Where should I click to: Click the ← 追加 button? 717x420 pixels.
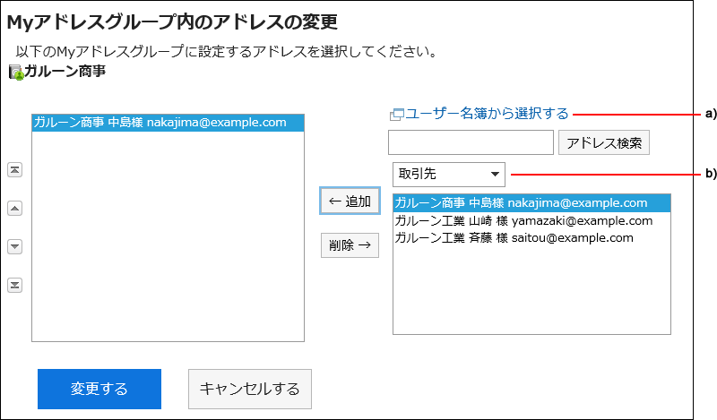[x=350, y=201]
